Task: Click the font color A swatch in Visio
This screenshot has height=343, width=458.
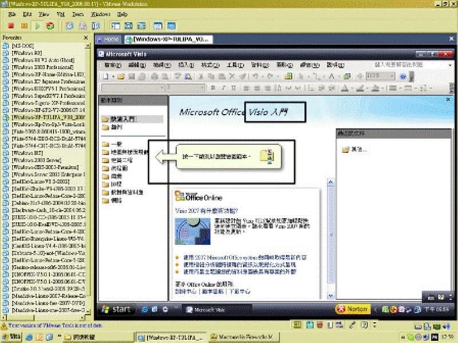Action: click(x=345, y=88)
